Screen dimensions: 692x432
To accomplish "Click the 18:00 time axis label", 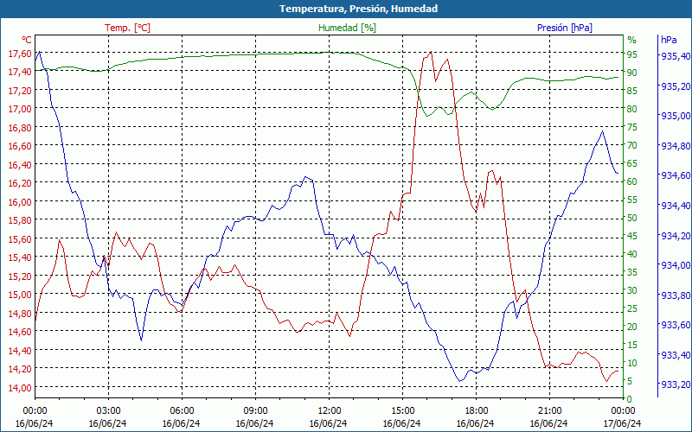I will tap(476, 410).
